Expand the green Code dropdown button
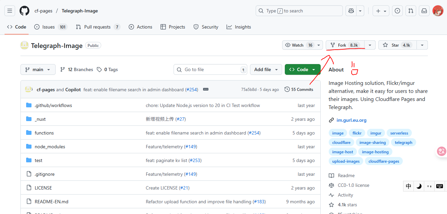This screenshot has width=447, height=214. click(302, 69)
